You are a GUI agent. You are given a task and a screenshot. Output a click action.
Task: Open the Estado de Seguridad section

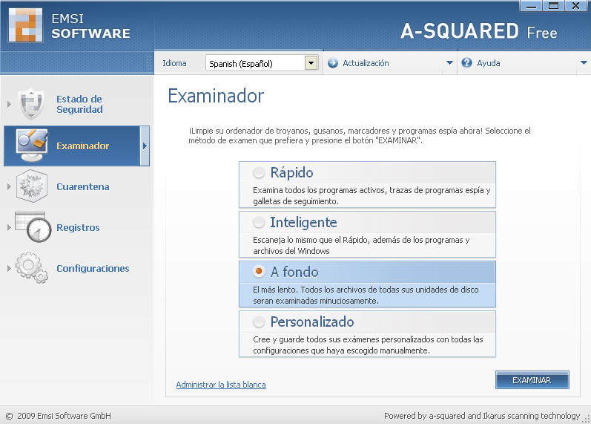click(x=79, y=104)
